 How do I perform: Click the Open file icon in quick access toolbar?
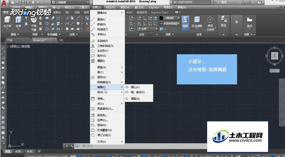(x=18, y=2)
